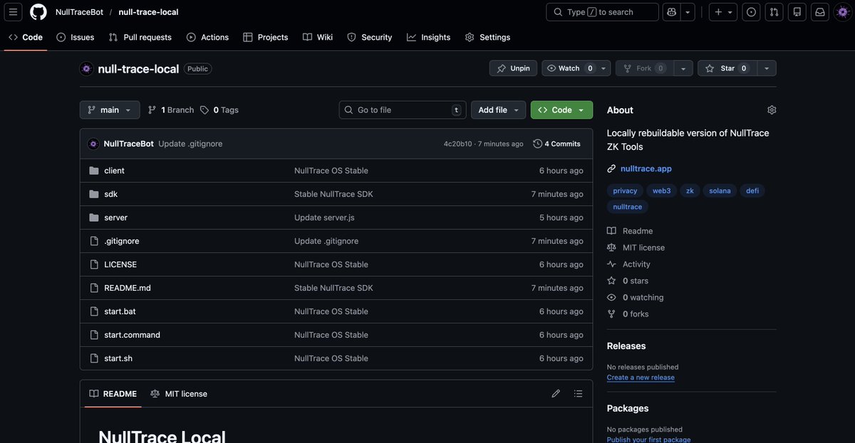Click Create a new release link
Viewport: 855px width, 443px height.
[x=641, y=378]
